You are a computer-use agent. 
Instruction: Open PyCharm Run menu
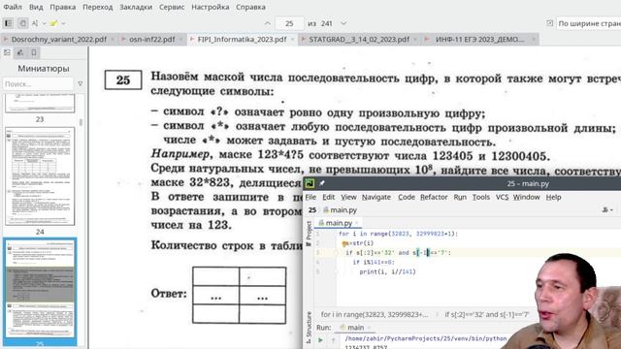(460, 197)
